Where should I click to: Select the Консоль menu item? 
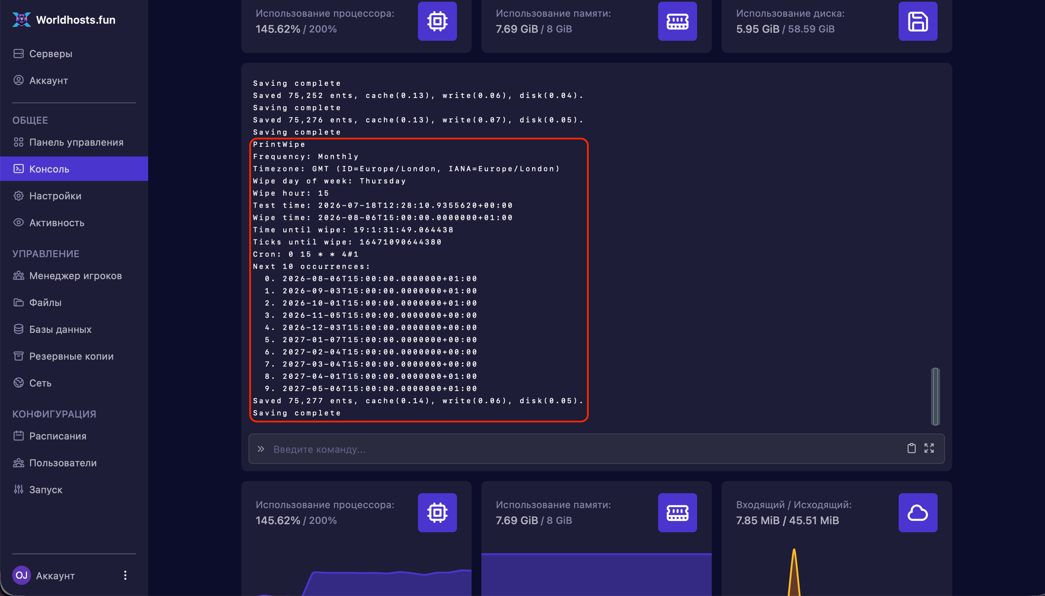click(74, 169)
